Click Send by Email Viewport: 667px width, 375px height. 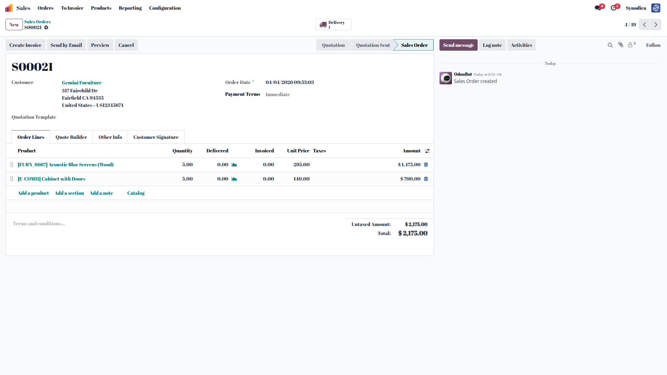pos(66,45)
